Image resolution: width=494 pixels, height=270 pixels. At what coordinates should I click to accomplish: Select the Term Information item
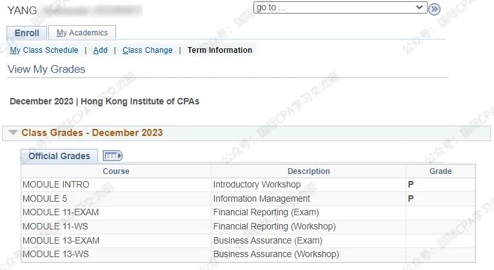coord(220,50)
